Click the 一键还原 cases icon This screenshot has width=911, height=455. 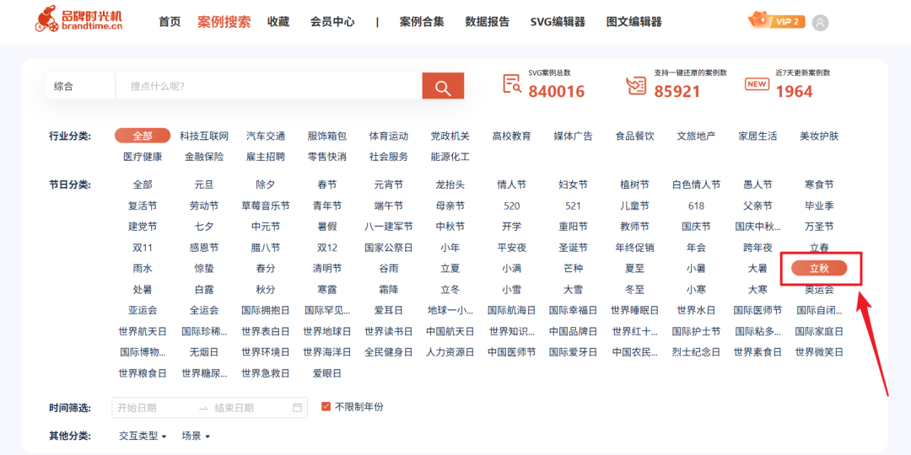click(x=636, y=85)
